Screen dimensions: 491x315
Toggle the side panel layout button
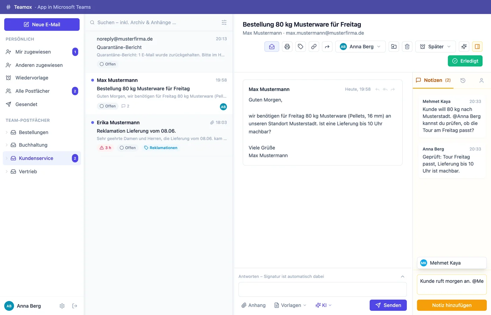tap(477, 47)
